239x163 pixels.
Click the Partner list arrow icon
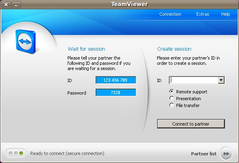pos(226,154)
